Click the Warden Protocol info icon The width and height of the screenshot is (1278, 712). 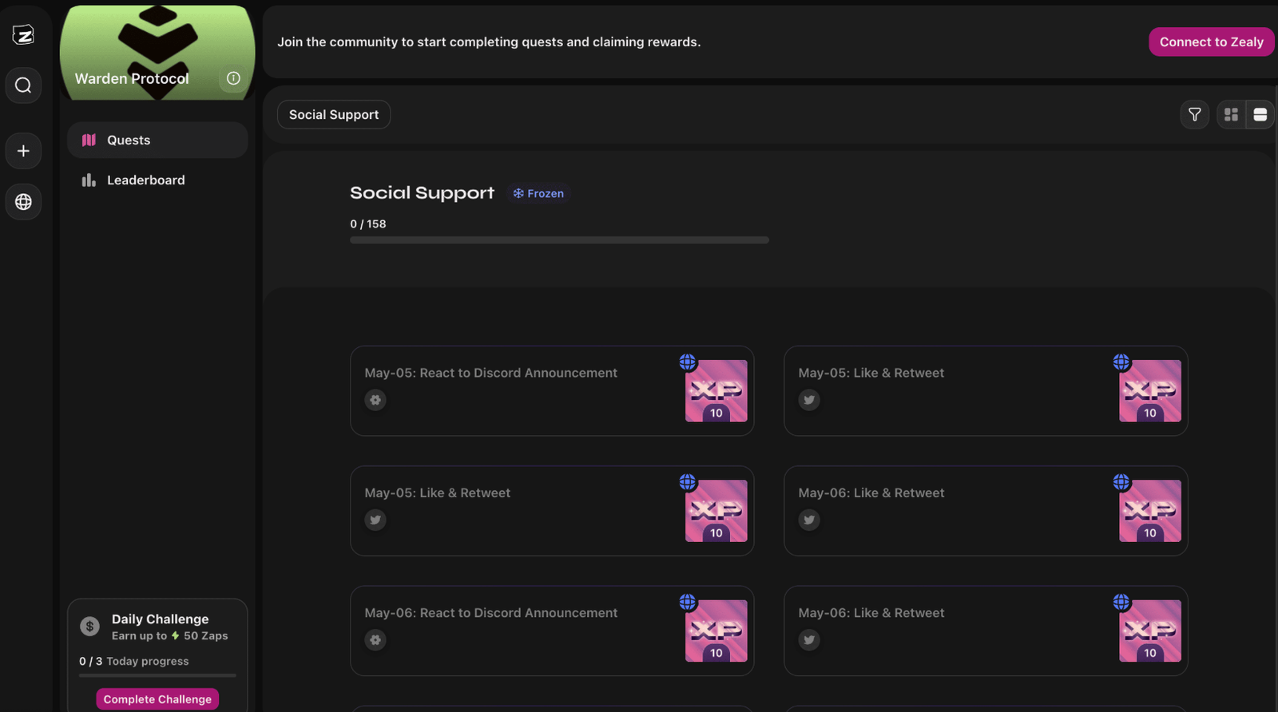(233, 78)
